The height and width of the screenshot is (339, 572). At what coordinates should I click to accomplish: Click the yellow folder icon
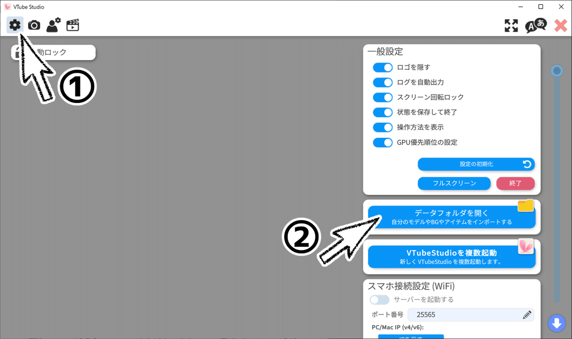[x=525, y=206]
